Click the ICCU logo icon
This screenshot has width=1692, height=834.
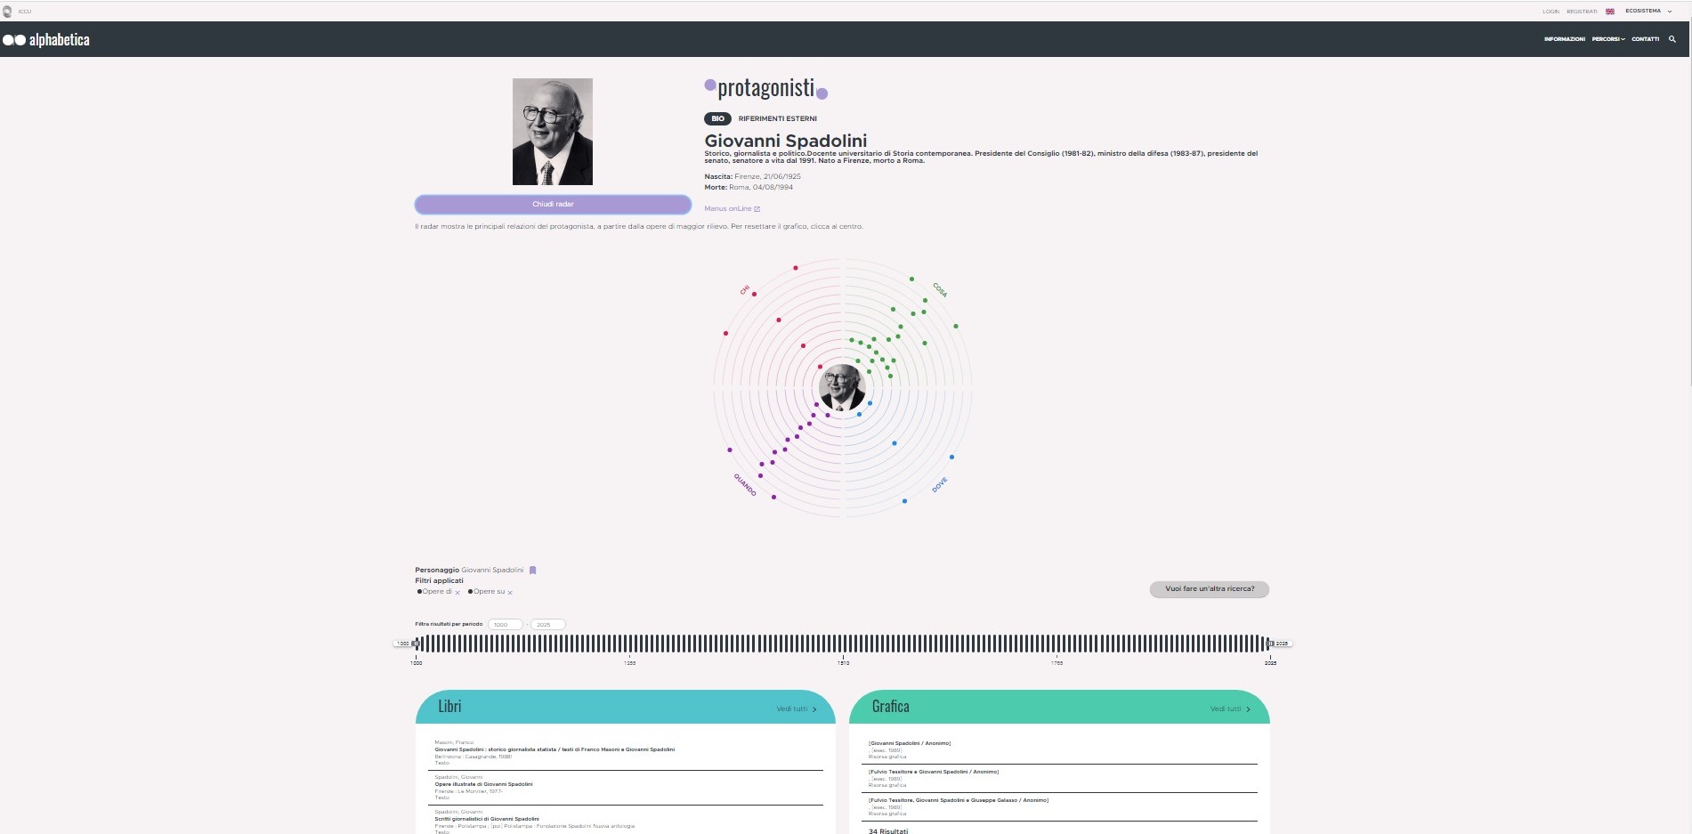(x=8, y=12)
